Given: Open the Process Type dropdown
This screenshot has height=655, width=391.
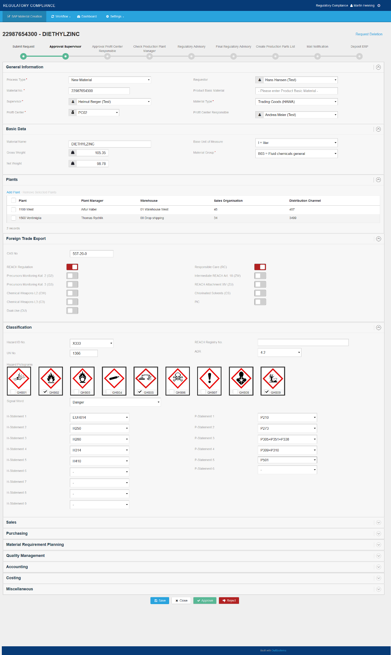Looking at the screenshot, I should click(110, 80).
